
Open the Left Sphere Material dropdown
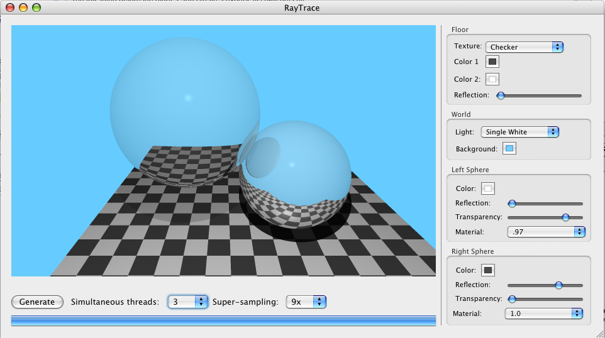coord(546,232)
